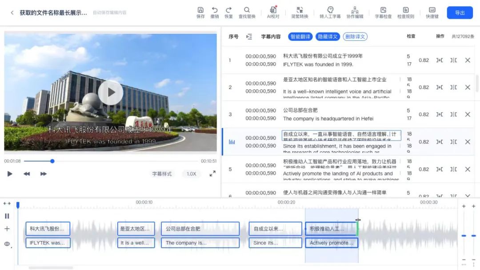The width and height of the screenshot is (480, 270).
Task: Run AI校对 proofreading
Action: click(273, 12)
